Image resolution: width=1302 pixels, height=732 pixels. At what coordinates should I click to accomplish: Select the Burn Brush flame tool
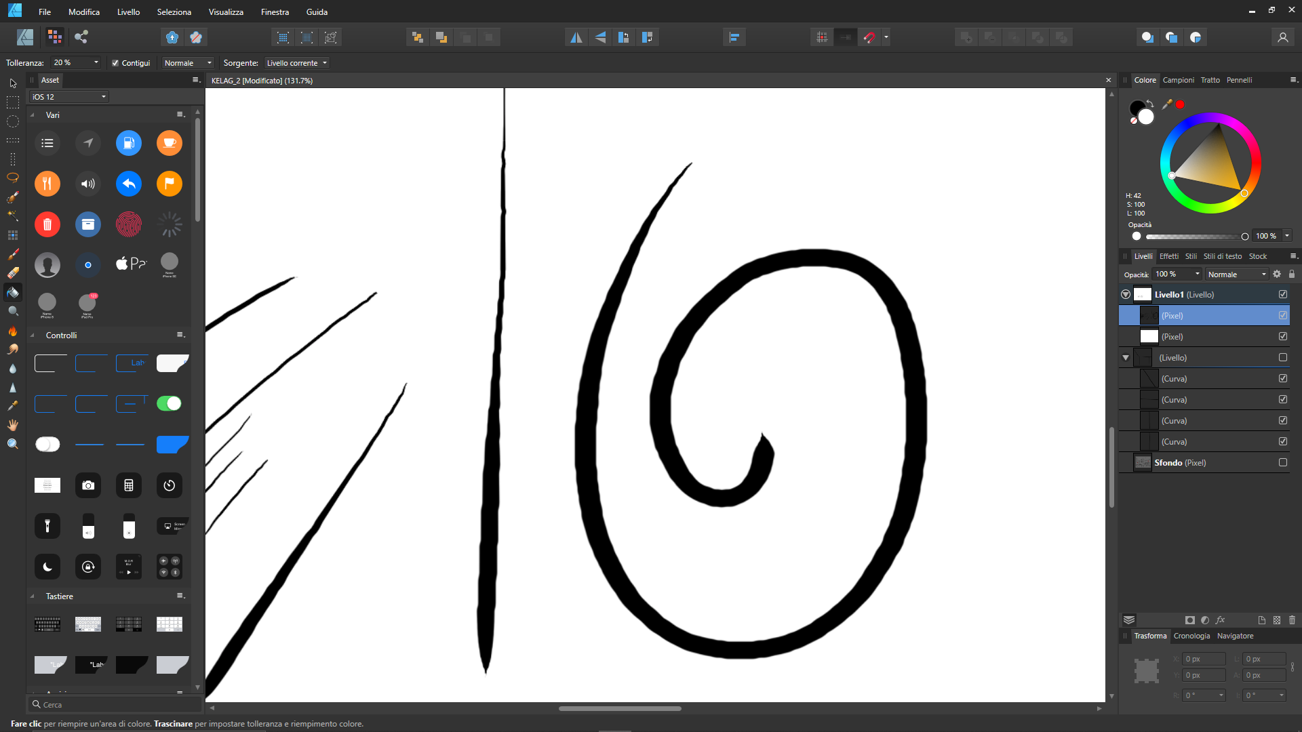pos(13,331)
